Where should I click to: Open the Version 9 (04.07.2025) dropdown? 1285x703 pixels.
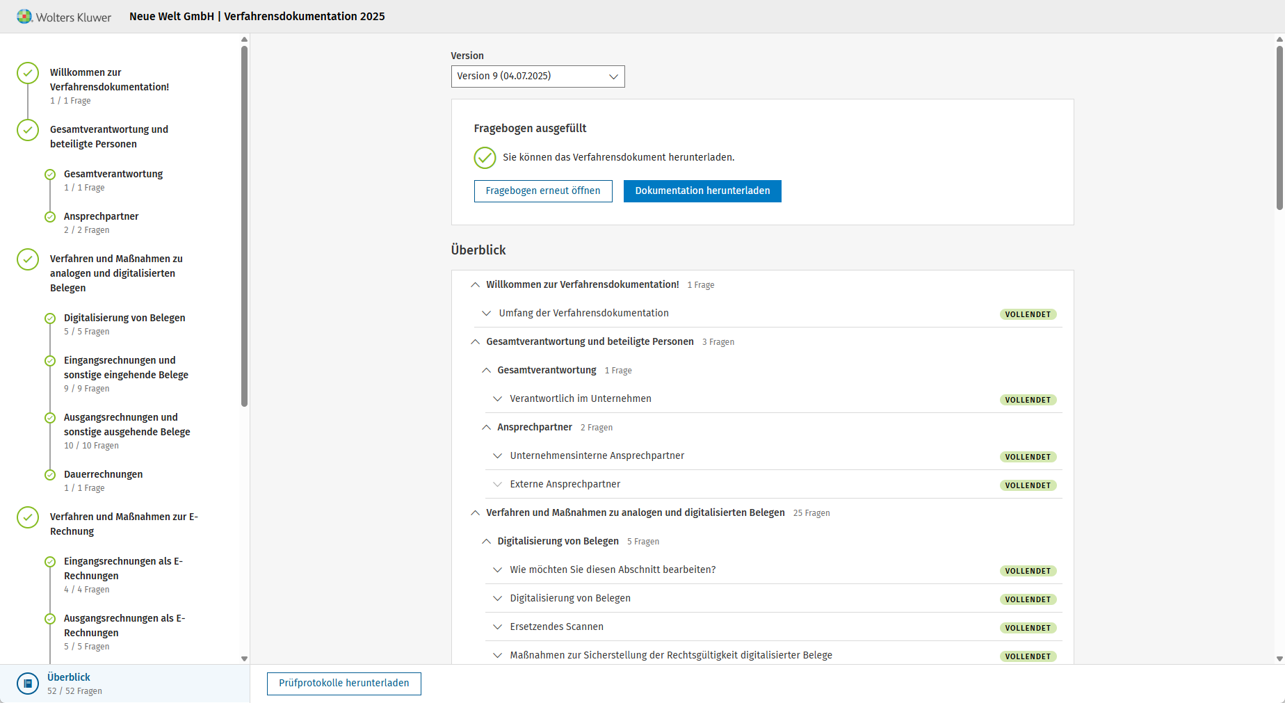point(538,76)
